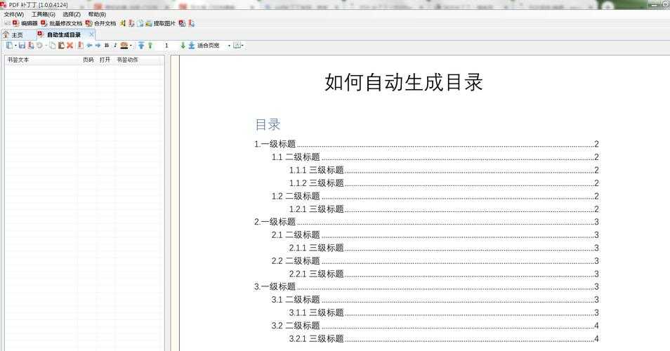Screen dimensions: 670x351
Task: Click the page icon just before 提取图片
Action: click(x=140, y=23)
